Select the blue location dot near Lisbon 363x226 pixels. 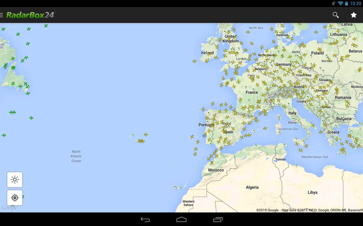pyautogui.click(x=204, y=136)
